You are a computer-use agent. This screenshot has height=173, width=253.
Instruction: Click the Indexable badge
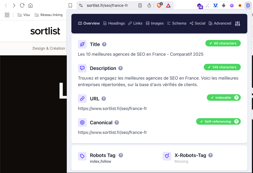tap(224, 98)
